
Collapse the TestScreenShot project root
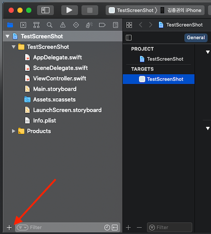(x=7, y=36)
